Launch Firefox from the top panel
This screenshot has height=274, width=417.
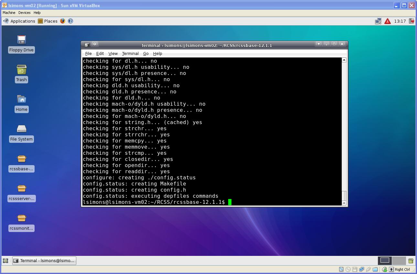click(x=63, y=21)
